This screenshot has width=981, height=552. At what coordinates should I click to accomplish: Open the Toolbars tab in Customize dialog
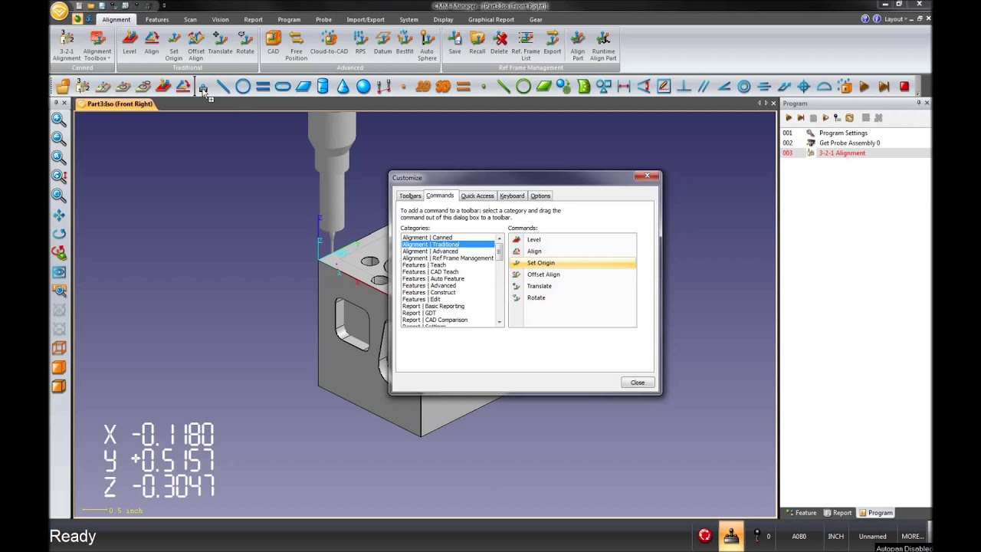410,195
